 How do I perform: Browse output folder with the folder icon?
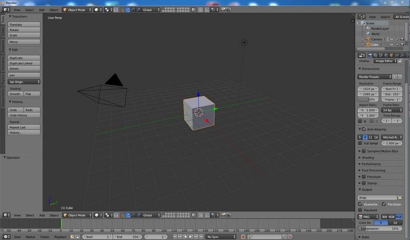pyautogui.click(x=400, y=197)
